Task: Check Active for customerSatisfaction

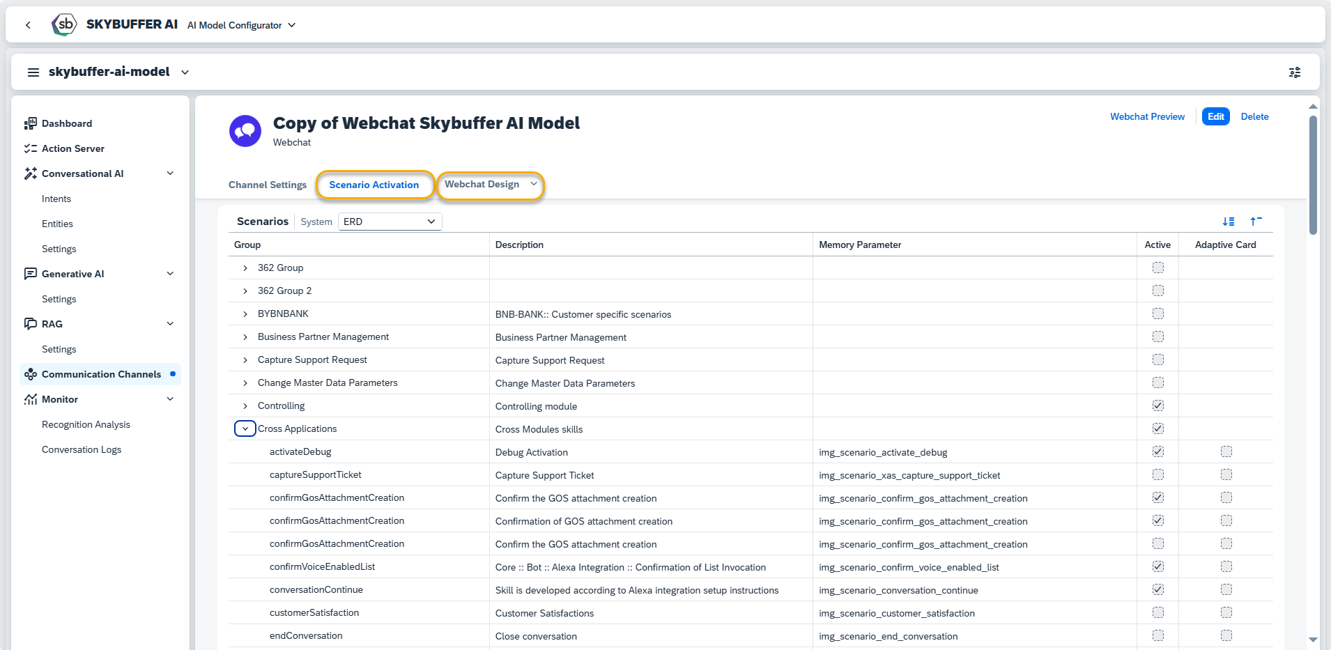Action: click(1157, 612)
